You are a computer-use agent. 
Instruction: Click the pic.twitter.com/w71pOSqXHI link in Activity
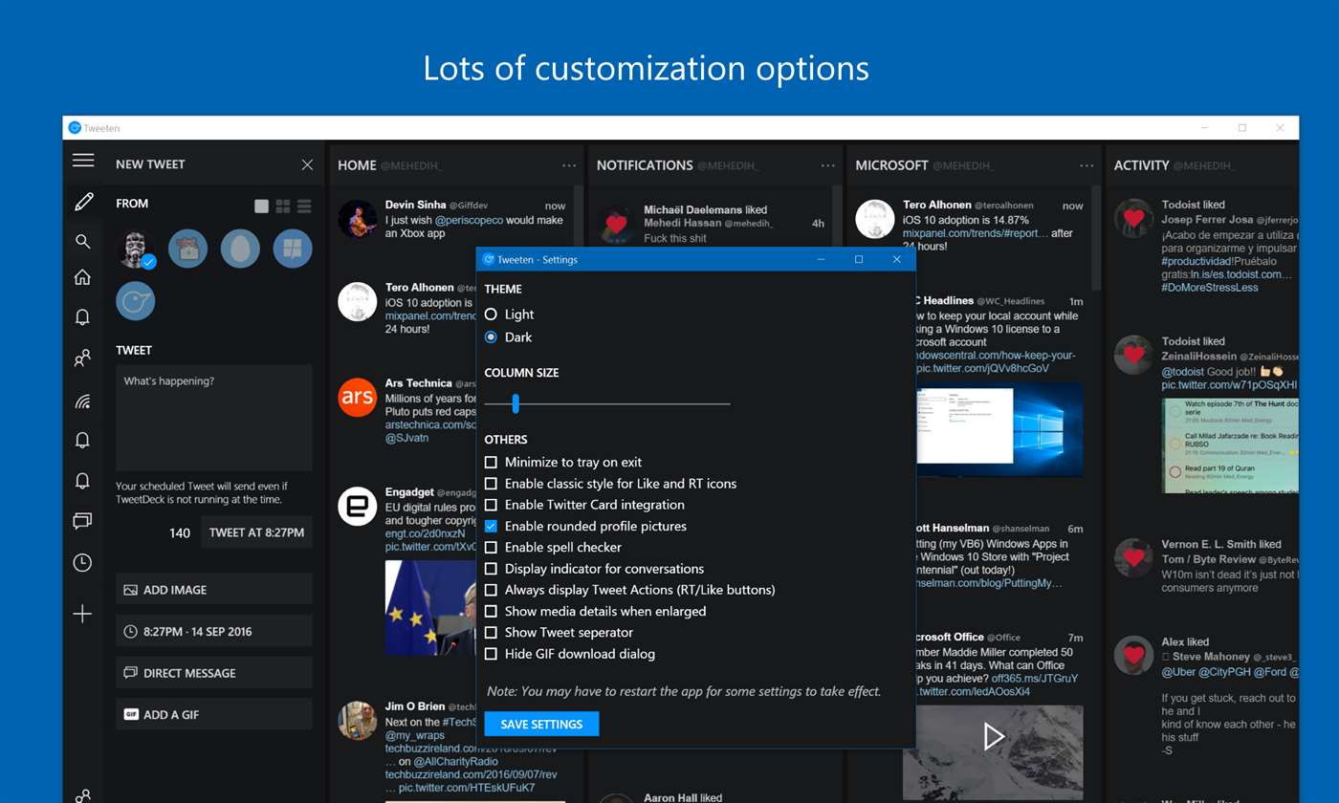coord(1230,385)
